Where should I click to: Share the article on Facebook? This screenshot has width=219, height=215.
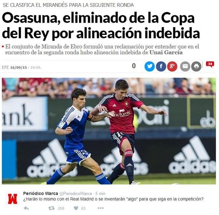point(161,67)
